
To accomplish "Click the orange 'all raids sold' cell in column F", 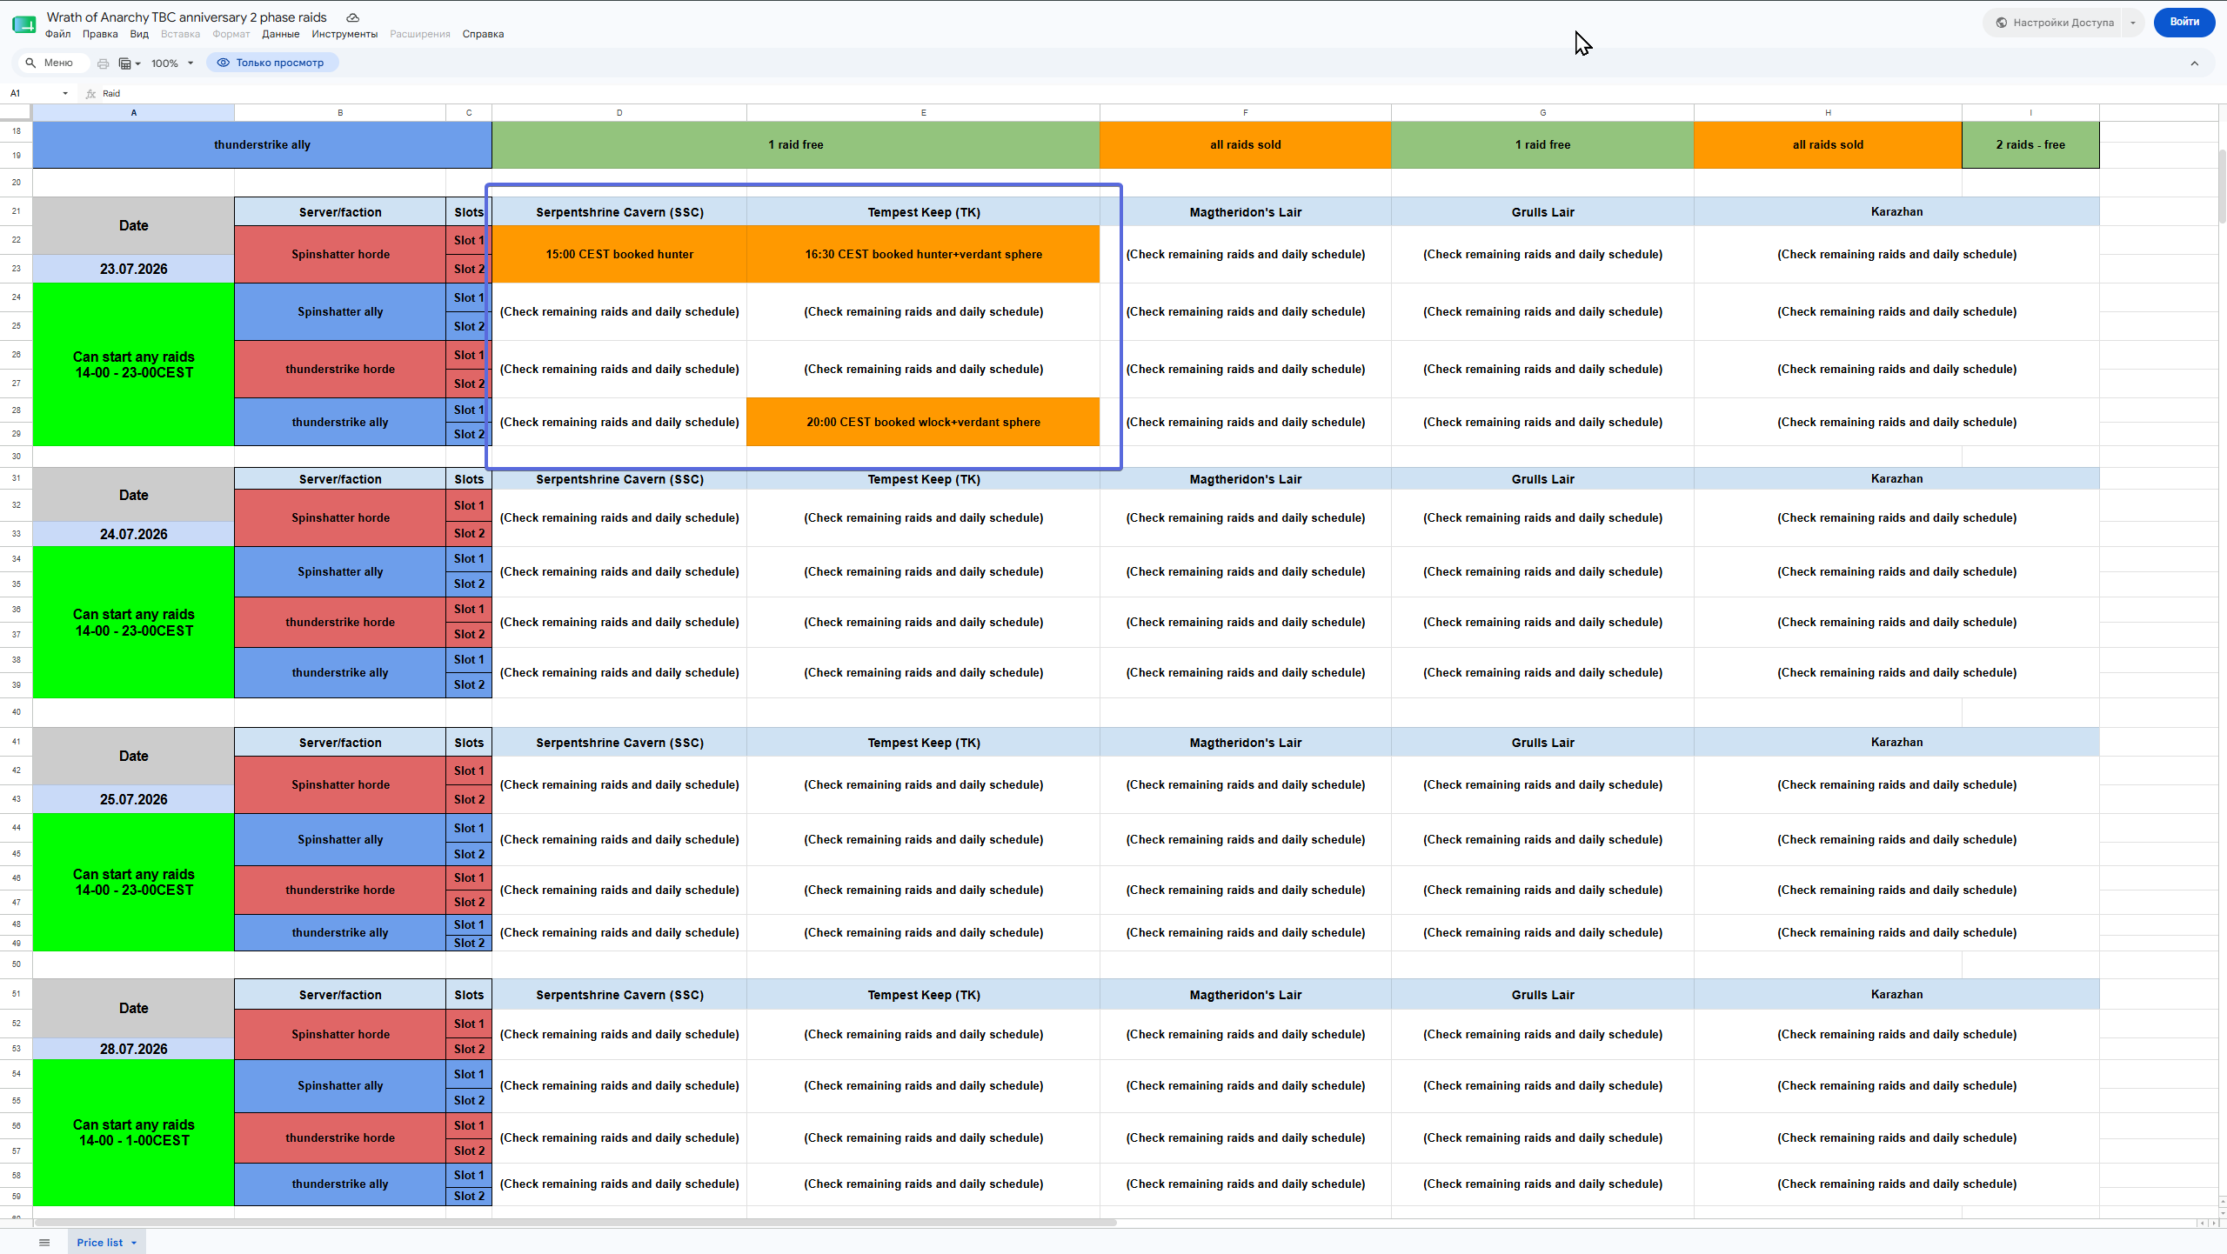I will (1245, 145).
